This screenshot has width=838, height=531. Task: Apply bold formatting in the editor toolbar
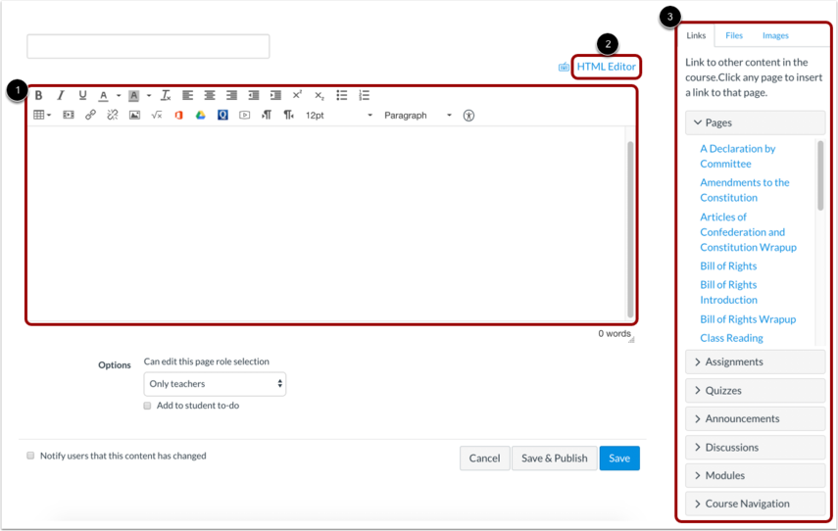click(x=39, y=96)
